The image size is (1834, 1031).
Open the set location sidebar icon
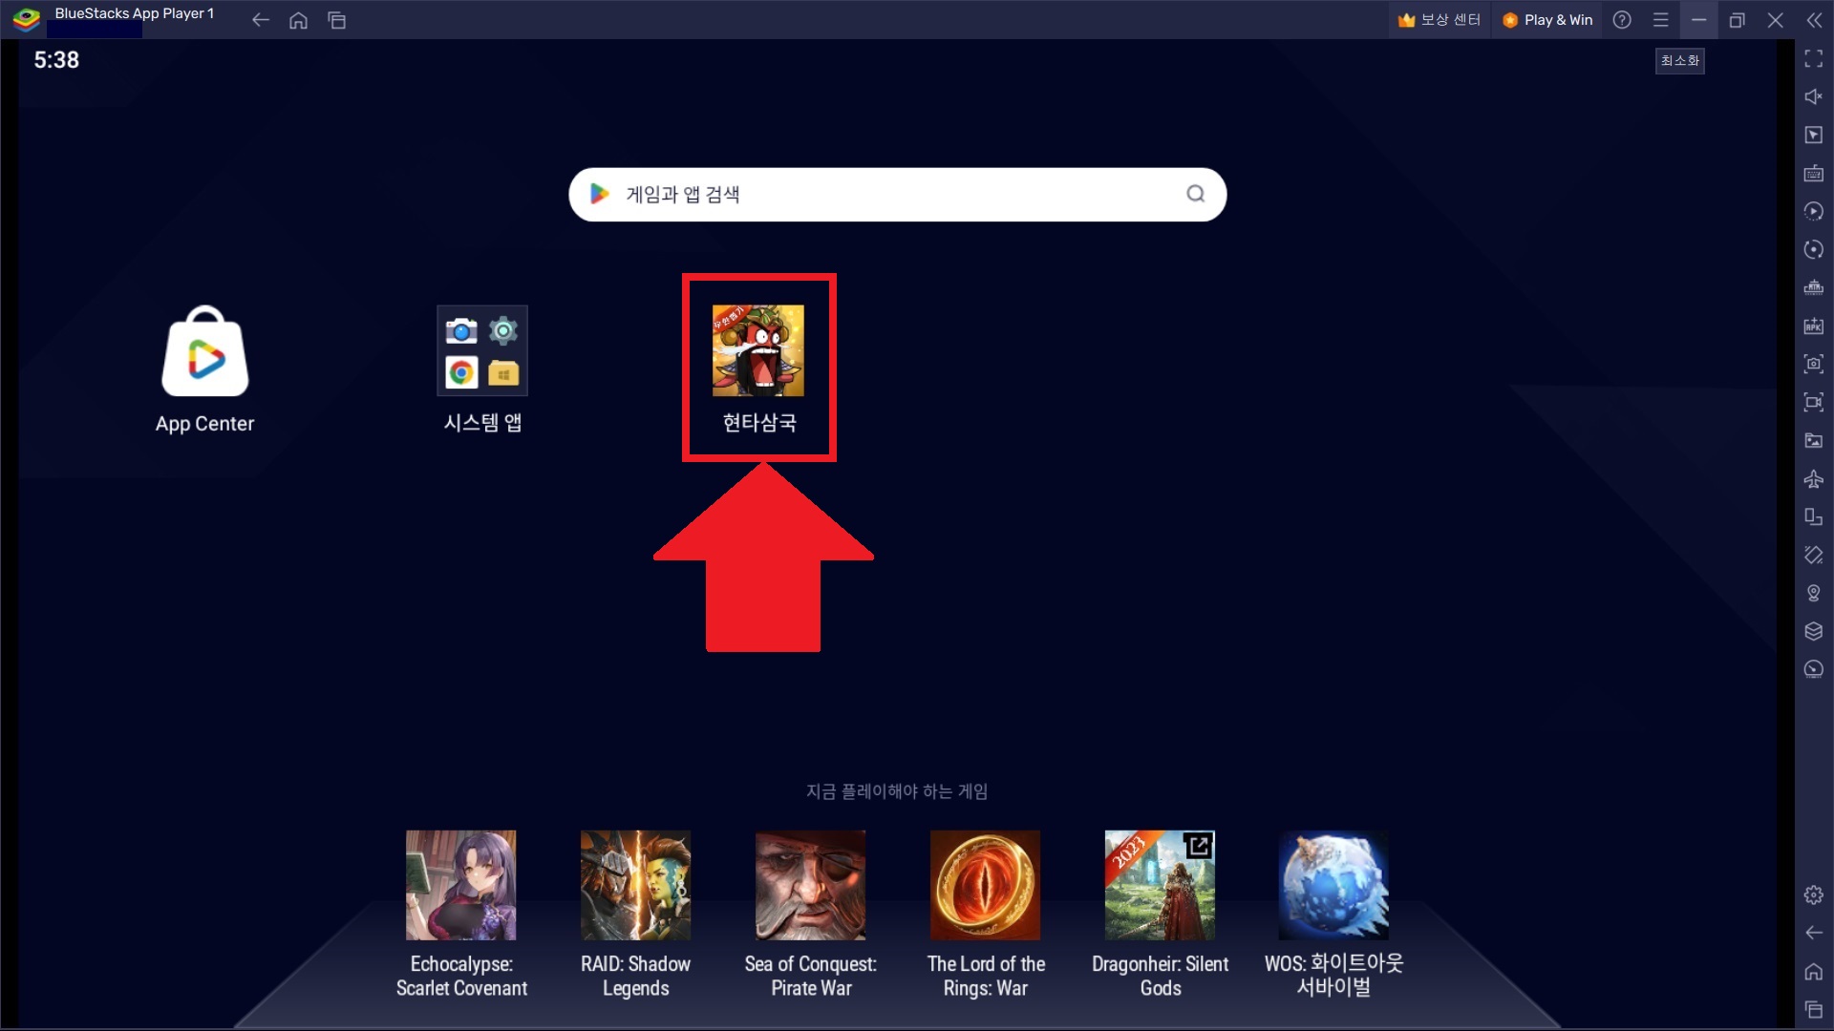click(x=1813, y=594)
